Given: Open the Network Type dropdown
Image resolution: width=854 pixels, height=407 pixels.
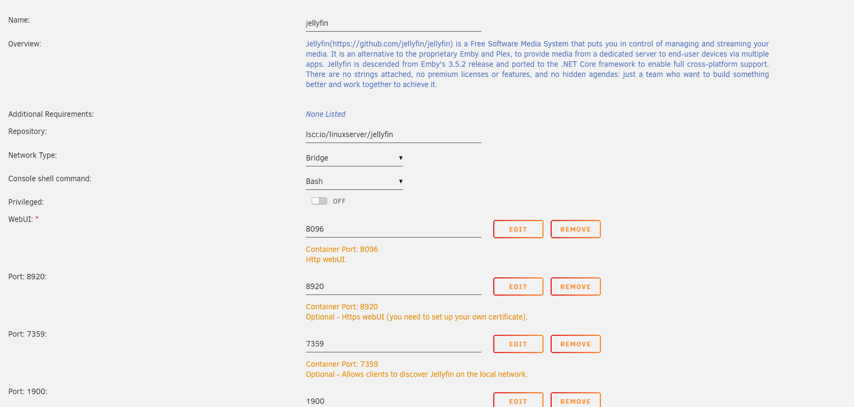Looking at the screenshot, I should [354, 158].
